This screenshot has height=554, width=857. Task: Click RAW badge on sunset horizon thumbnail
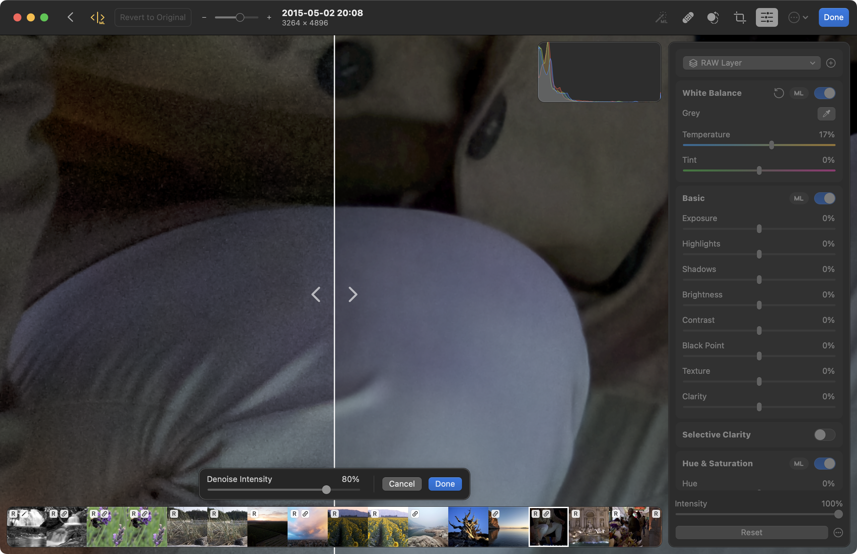click(254, 514)
